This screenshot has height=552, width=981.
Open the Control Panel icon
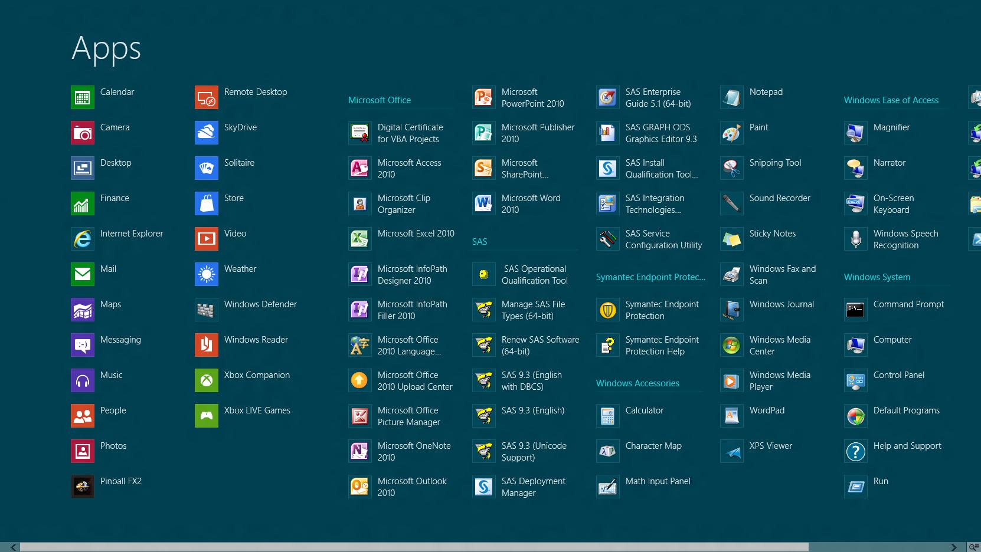click(856, 380)
